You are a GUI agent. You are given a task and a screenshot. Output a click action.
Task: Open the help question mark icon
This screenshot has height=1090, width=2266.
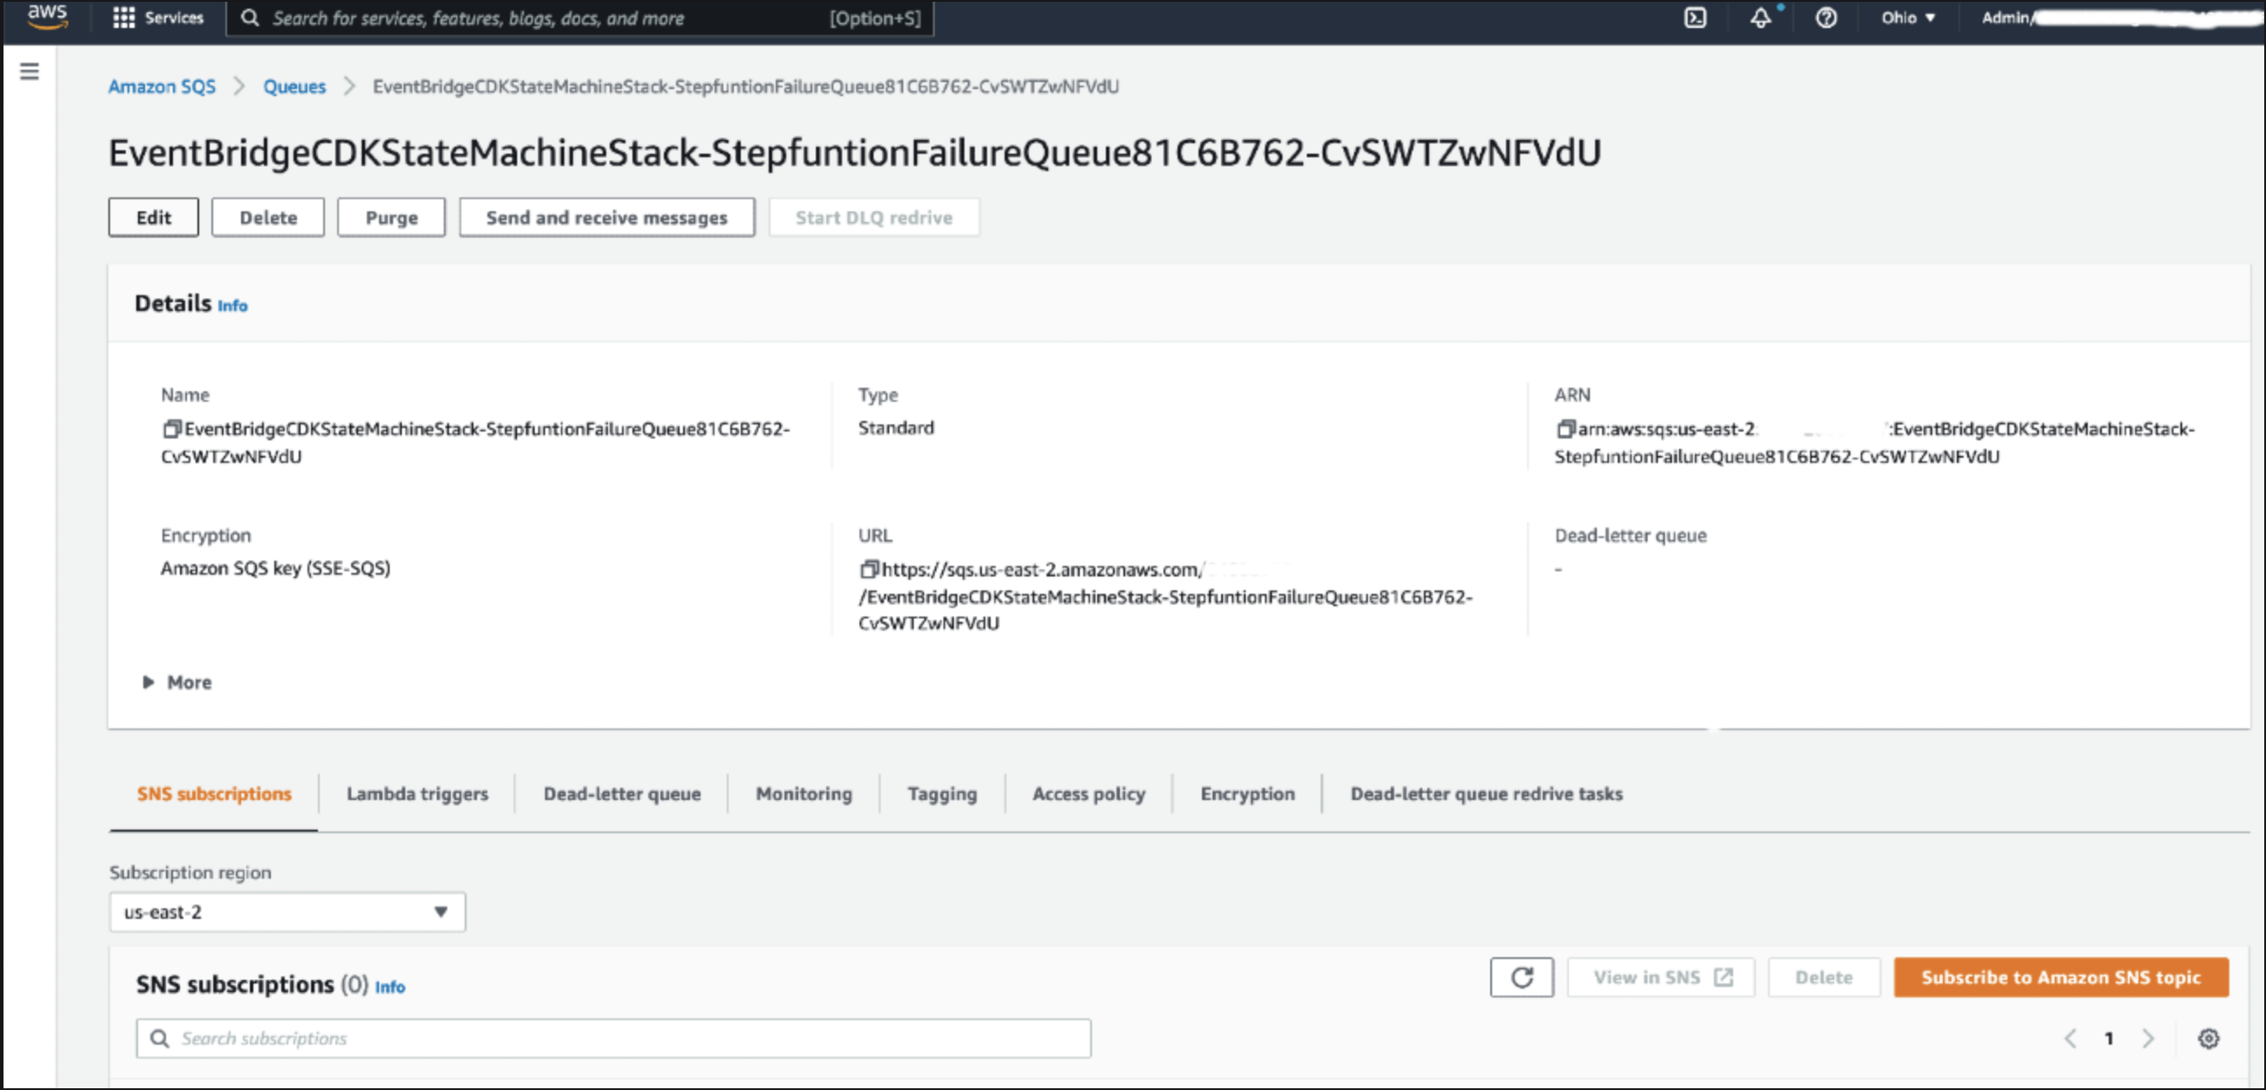1827,17
